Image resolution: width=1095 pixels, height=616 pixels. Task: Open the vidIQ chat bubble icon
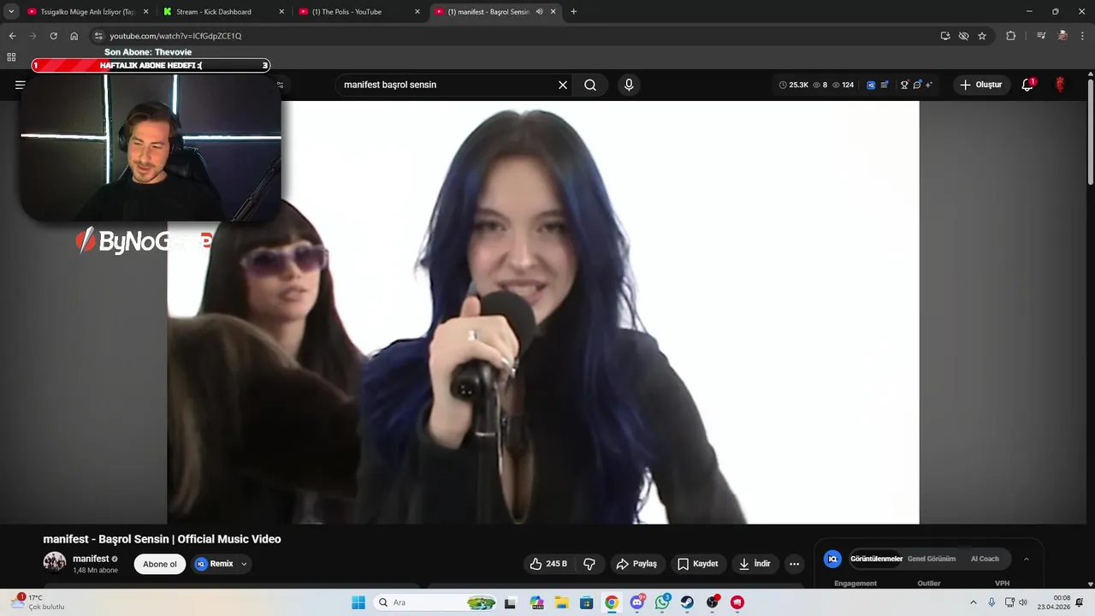point(917,85)
